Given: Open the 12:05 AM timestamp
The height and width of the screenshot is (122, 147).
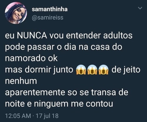Looking at the screenshot, I should (x=18, y=116).
